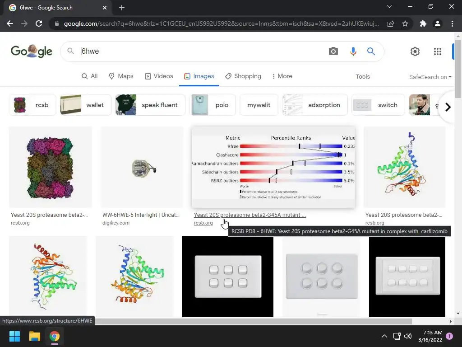This screenshot has width=462, height=347.
Task: Open the Chrome extensions puzzle icon
Action: [x=423, y=23]
